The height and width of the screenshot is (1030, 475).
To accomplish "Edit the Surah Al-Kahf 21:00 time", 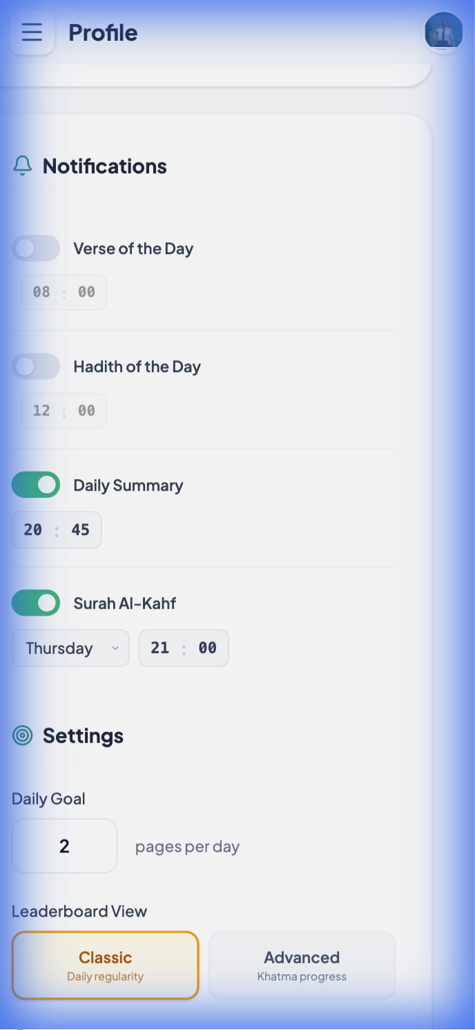I will coord(184,648).
